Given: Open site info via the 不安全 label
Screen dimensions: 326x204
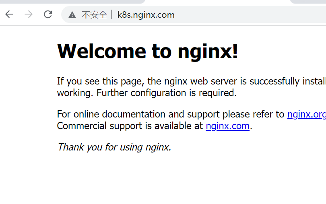Looking at the screenshot, I should [94, 15].
